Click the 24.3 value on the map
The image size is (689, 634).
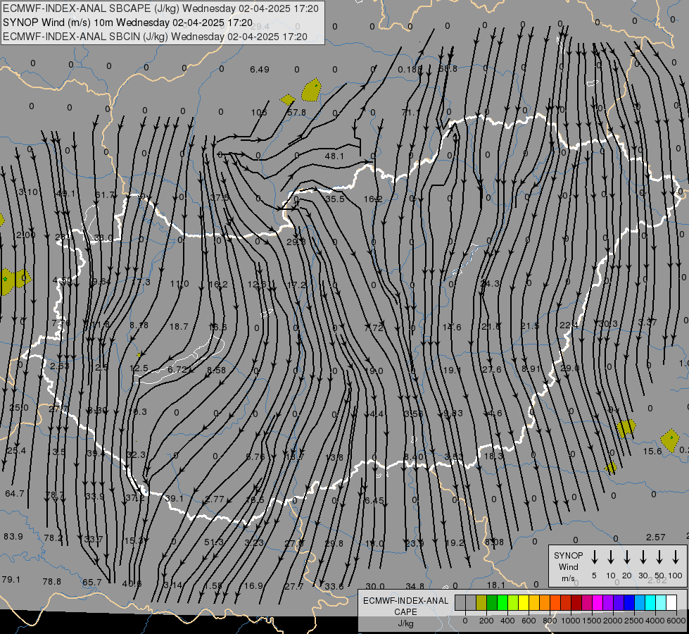tap(491, 284)
